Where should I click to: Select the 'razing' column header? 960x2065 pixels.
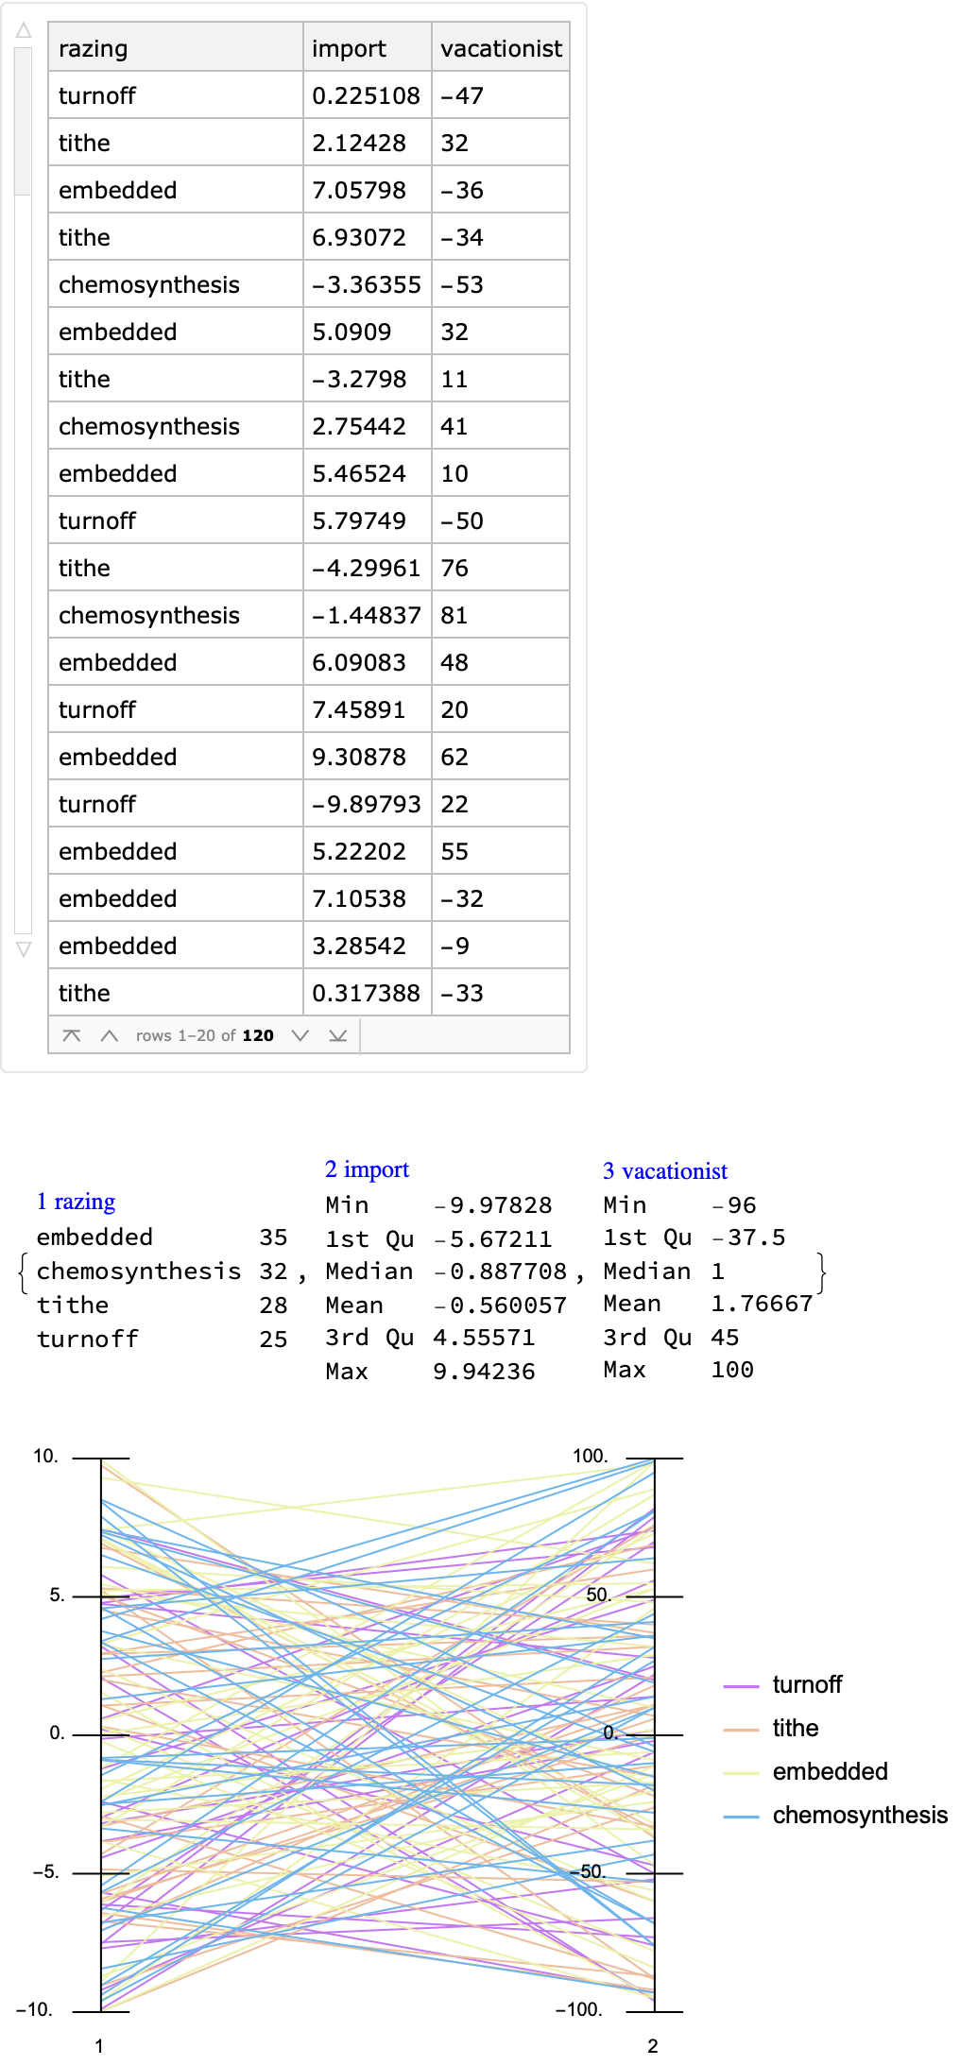(175, 48)
